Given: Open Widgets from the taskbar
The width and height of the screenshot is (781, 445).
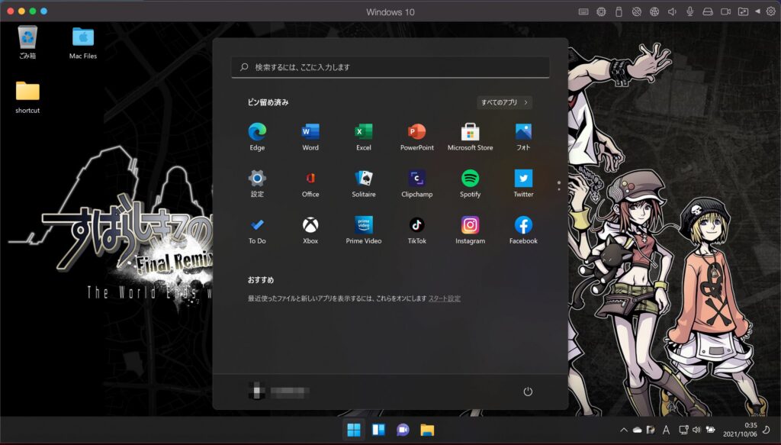Looking at the screenshot, I should [378, 430].
